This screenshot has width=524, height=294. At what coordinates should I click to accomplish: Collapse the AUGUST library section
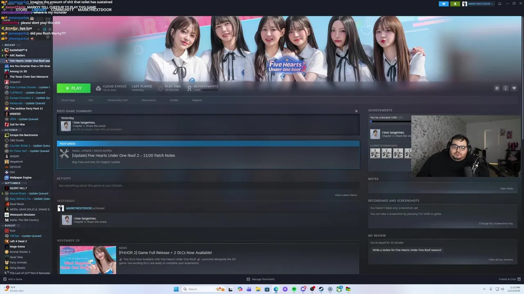coord(2,225)
